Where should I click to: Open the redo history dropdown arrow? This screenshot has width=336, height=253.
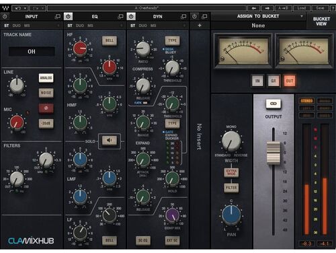coord(42,9)
